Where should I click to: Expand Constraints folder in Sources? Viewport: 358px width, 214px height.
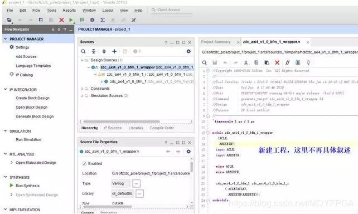tap(82, 89)
